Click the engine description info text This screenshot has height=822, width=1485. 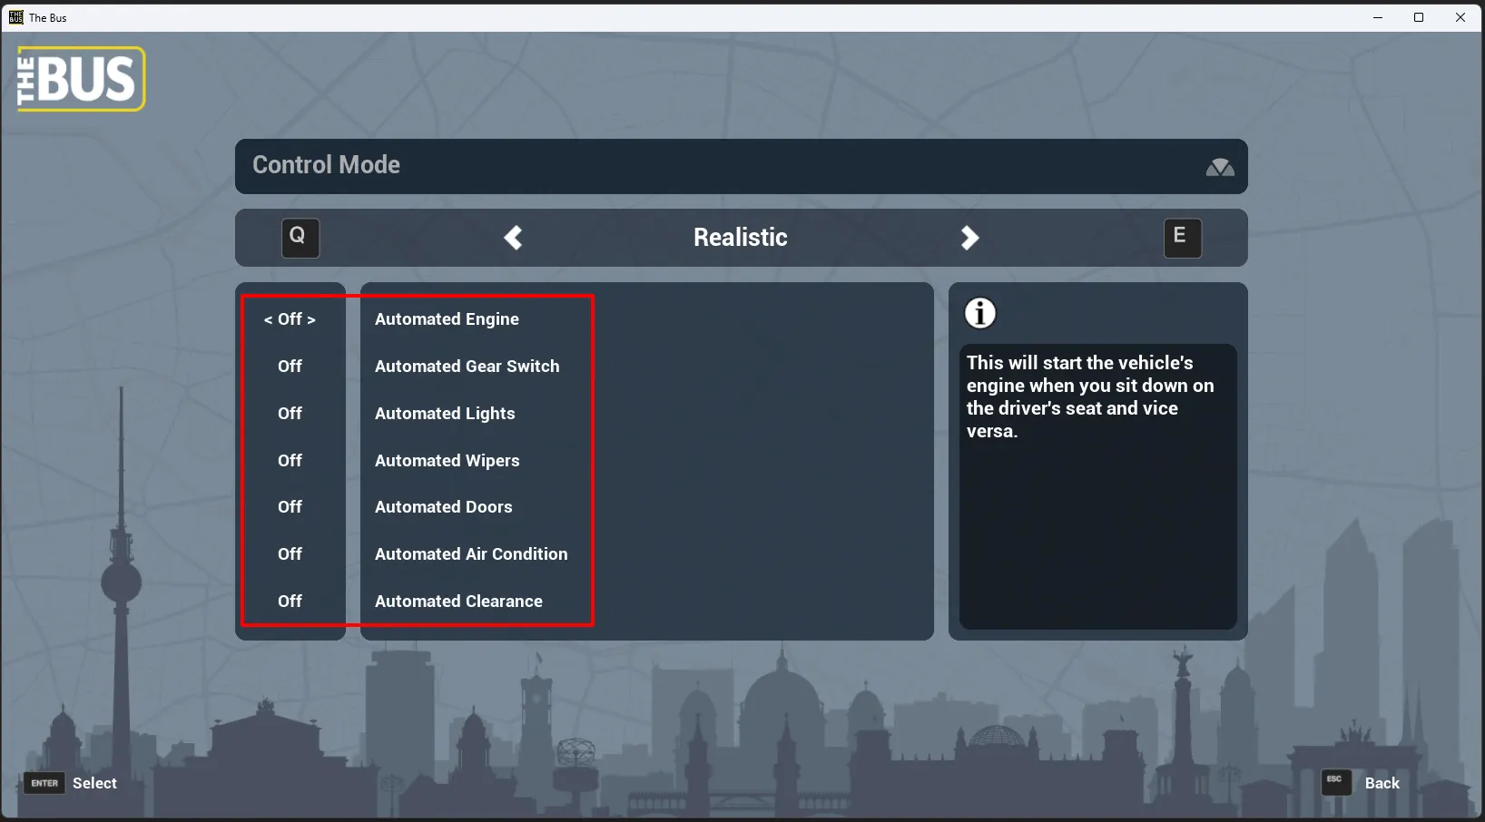[x=1089, y=397]
